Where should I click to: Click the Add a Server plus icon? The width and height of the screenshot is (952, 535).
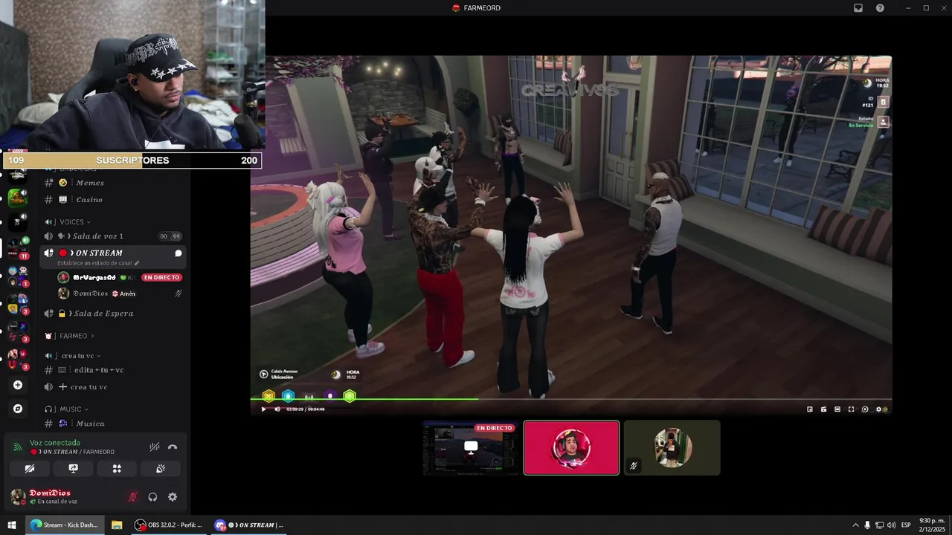[x=18, y=385]
